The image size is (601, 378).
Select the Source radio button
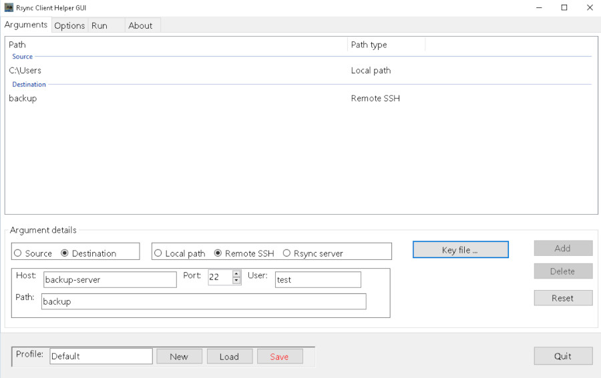[x=18, y=253]
